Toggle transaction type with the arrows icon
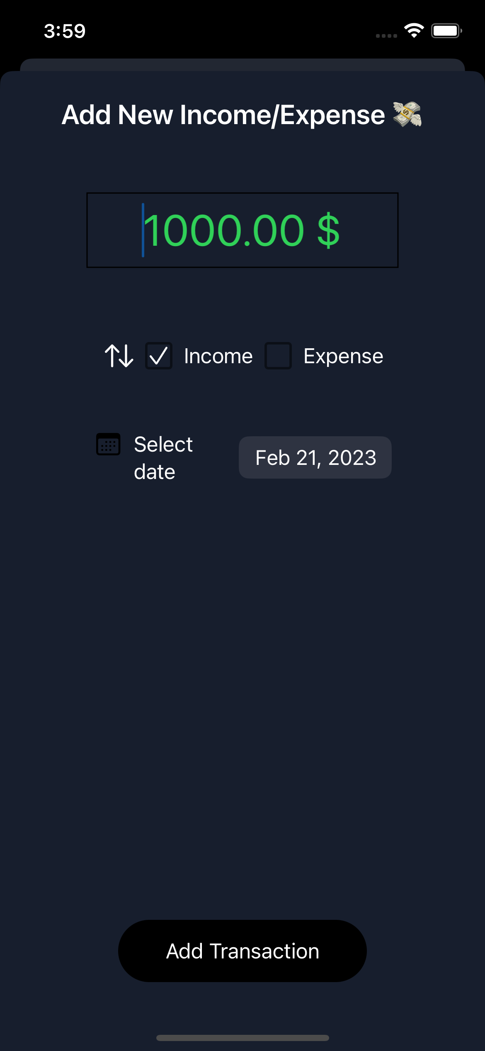The image size is (485, 1051). [x=119, y=356]
